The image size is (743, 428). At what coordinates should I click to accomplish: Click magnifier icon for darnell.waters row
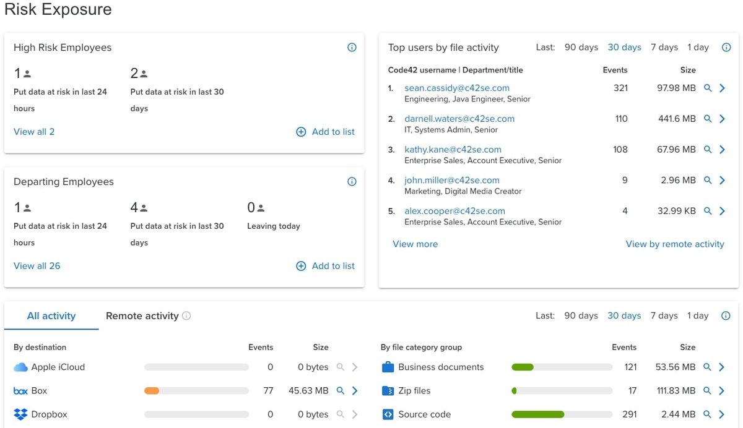[708, 119]
